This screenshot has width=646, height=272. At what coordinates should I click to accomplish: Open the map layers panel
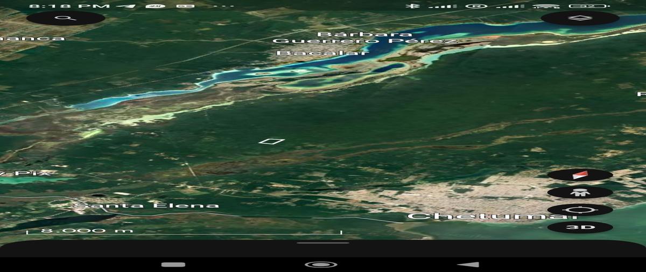tap(580, 18)
